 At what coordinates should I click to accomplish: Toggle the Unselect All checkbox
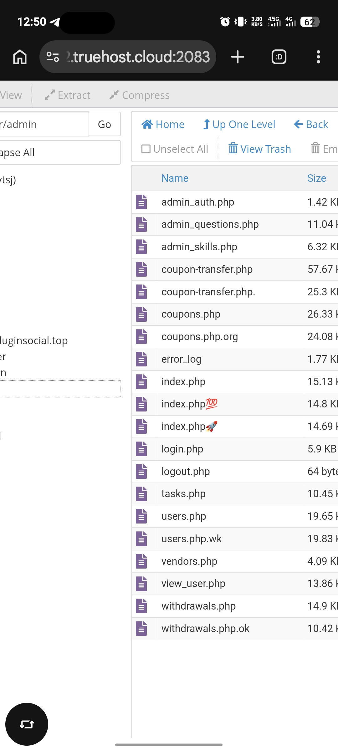[146, 149]
